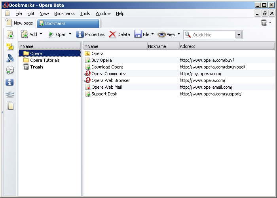277x198 pixels.
Task: Open the Windows panel in the sidebar
Action: click(10, 106)
